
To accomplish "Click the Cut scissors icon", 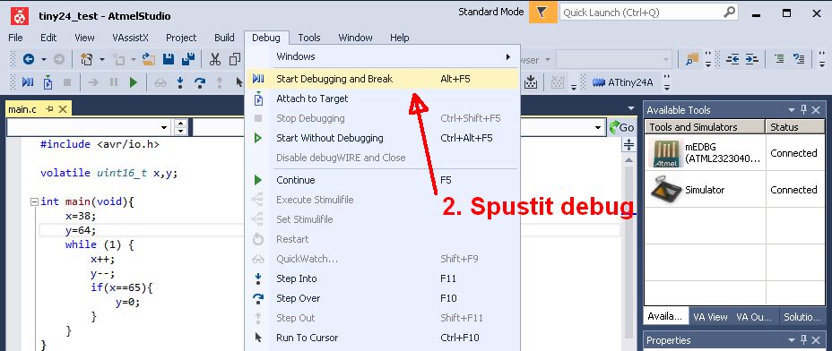I will 215,59.
